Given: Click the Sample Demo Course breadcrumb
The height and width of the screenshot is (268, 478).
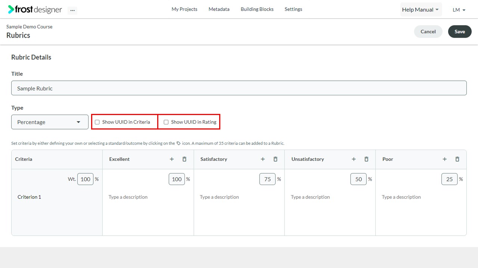Looking at the screenshot, I should tap(30, 27).
